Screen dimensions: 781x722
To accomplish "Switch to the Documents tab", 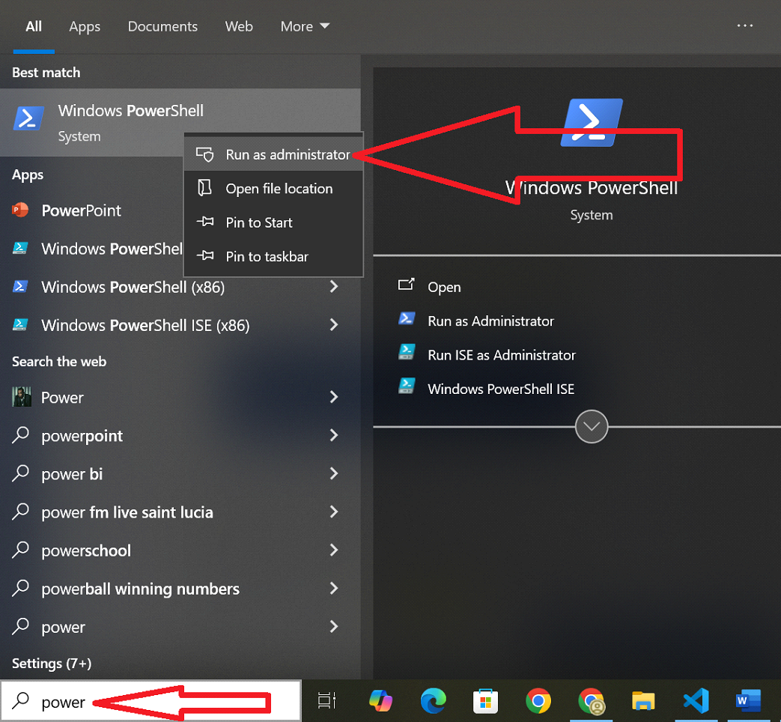I will (163, 26).
